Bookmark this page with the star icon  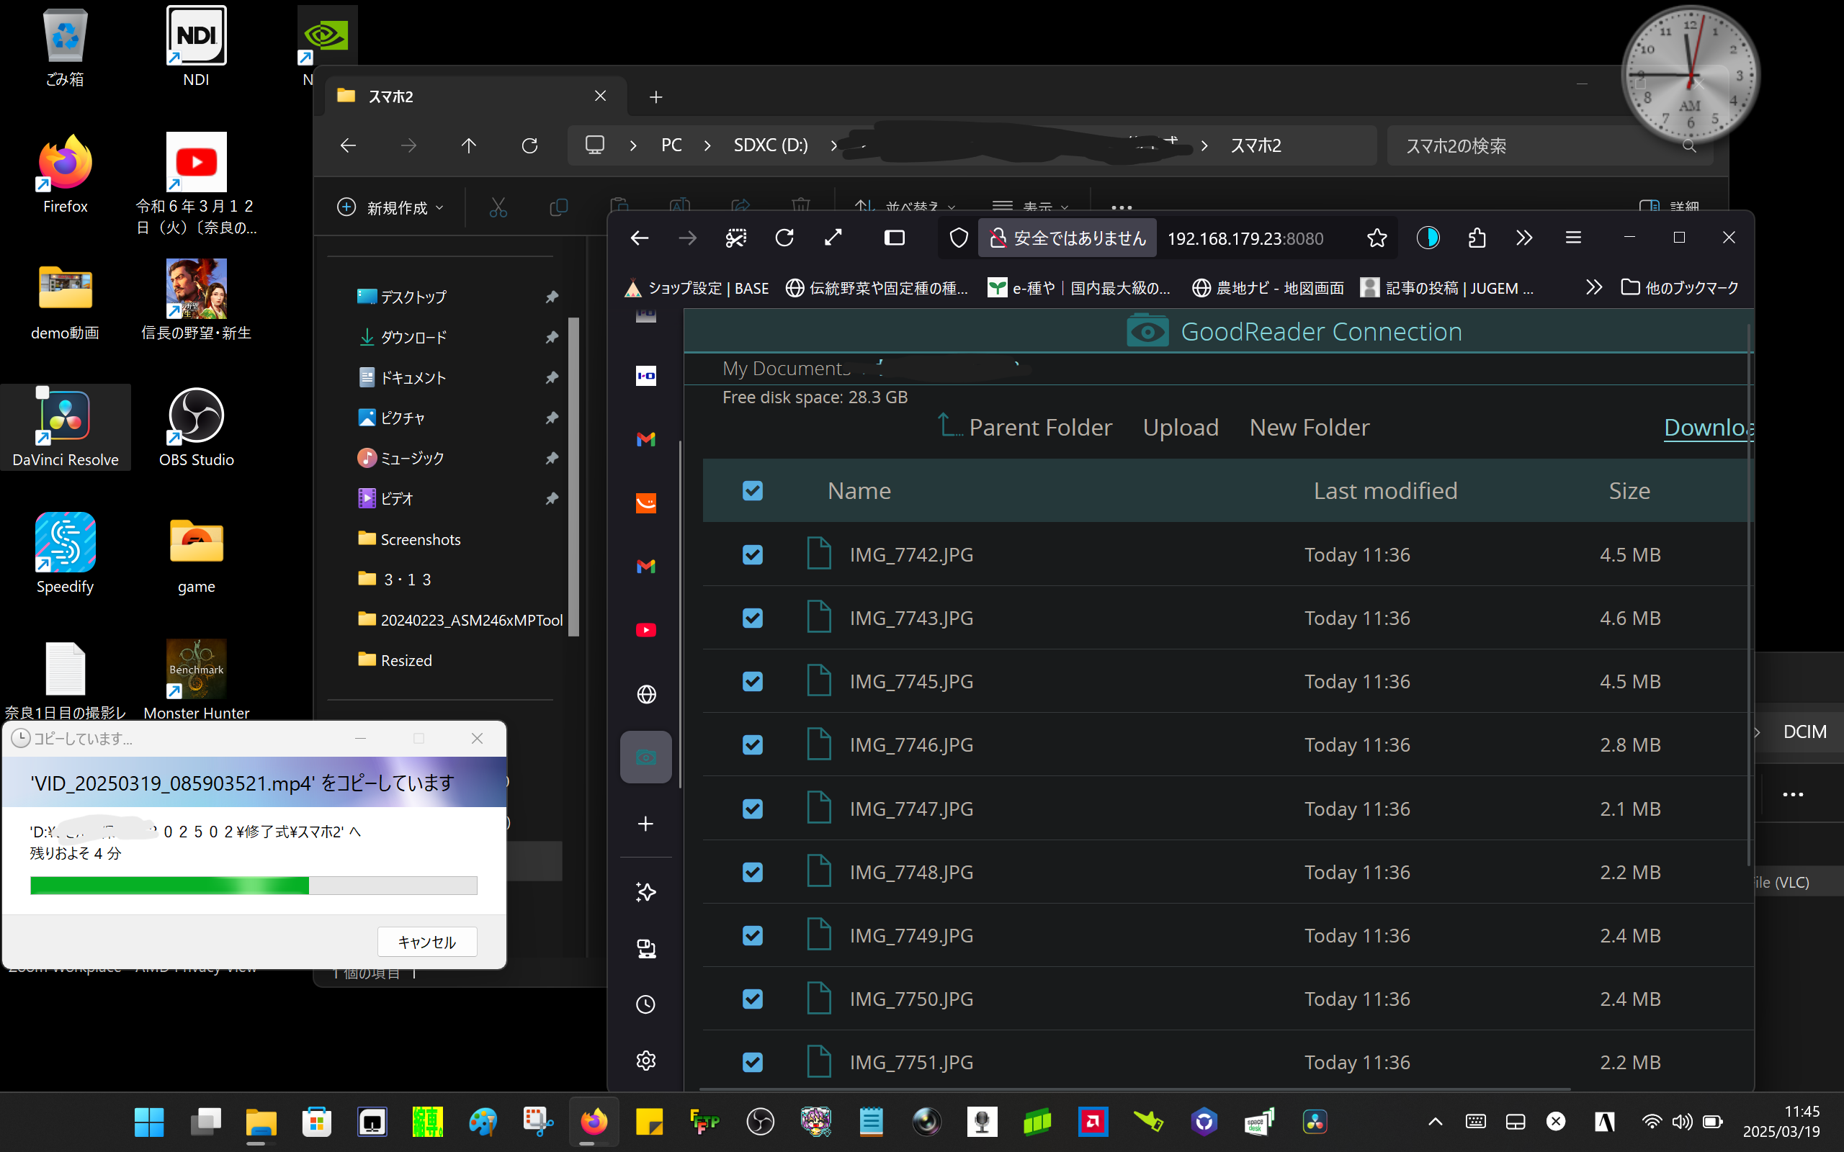[1376, 238]
